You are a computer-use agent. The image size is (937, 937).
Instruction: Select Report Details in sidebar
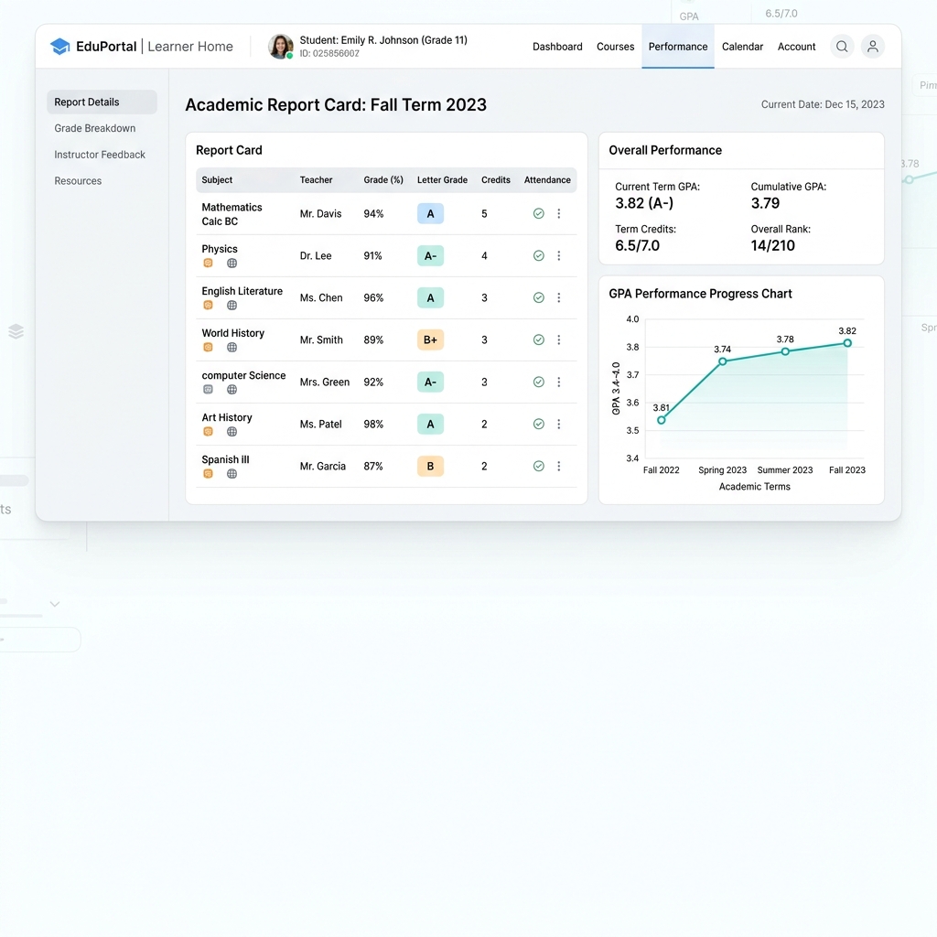point(102,102)
